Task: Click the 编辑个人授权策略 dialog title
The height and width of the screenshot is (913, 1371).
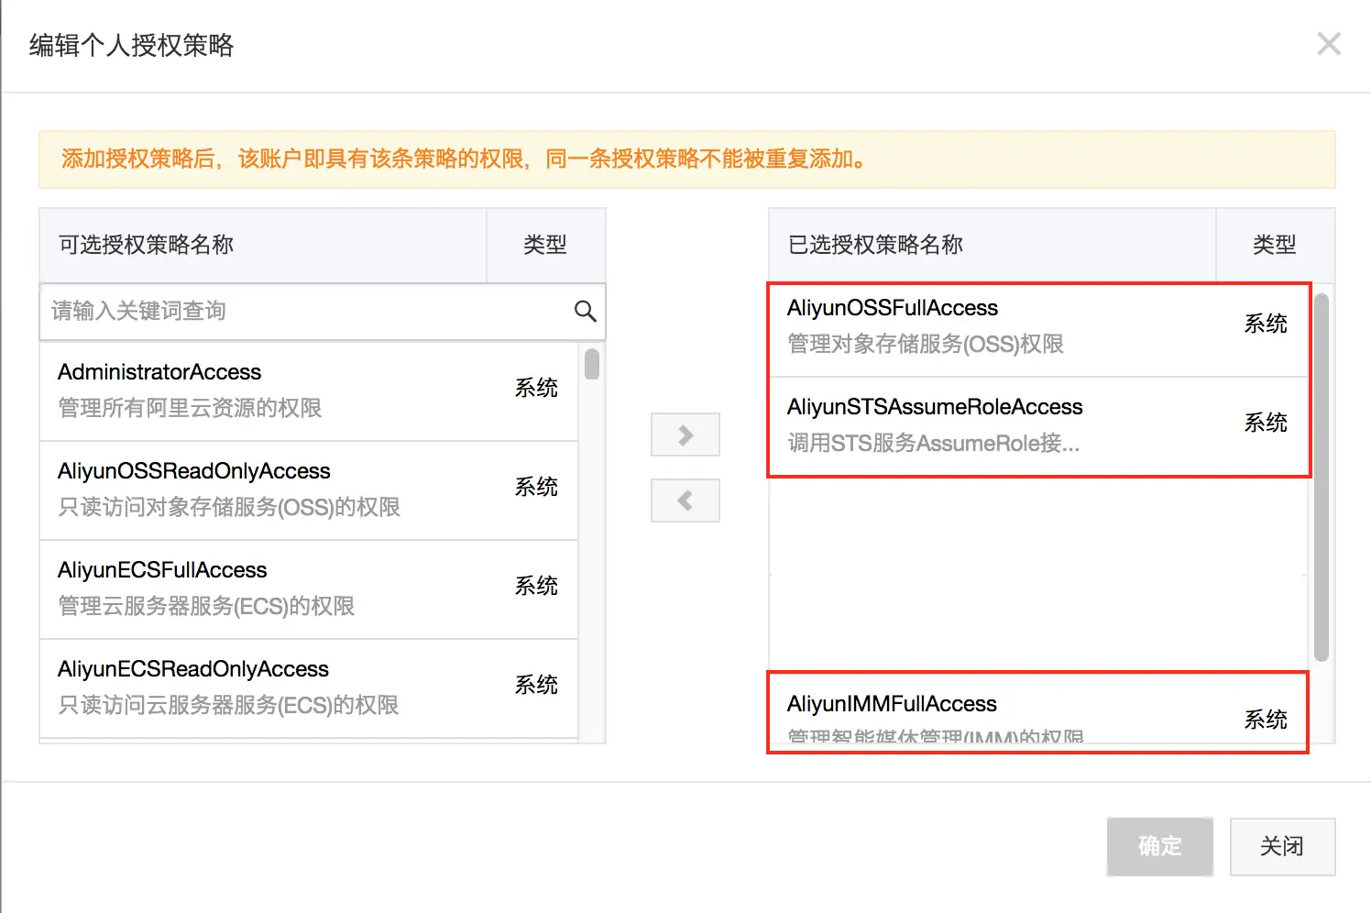Action: click(131, 45)
